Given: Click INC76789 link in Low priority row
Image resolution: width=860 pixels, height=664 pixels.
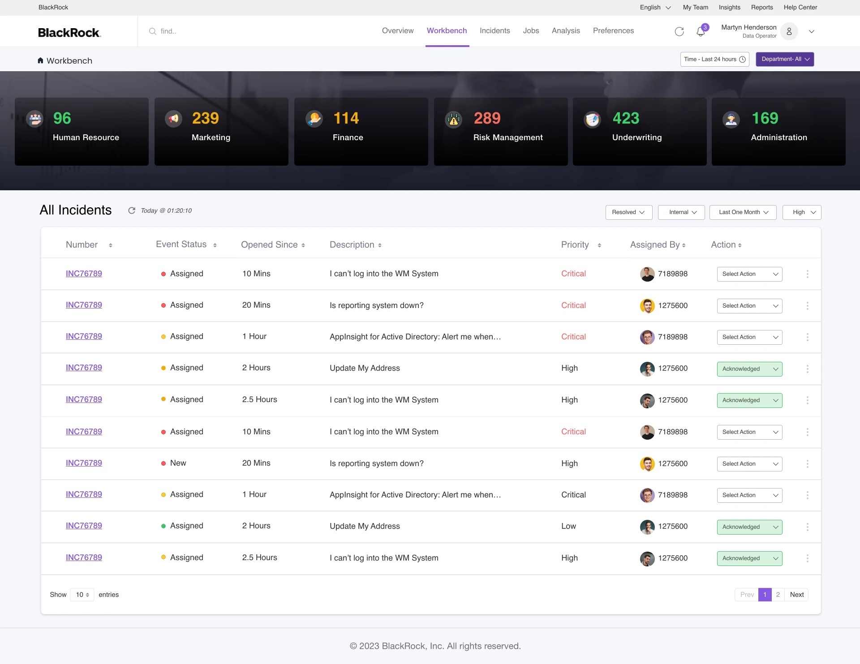Looking at the screenshot, I should point(84,526).
